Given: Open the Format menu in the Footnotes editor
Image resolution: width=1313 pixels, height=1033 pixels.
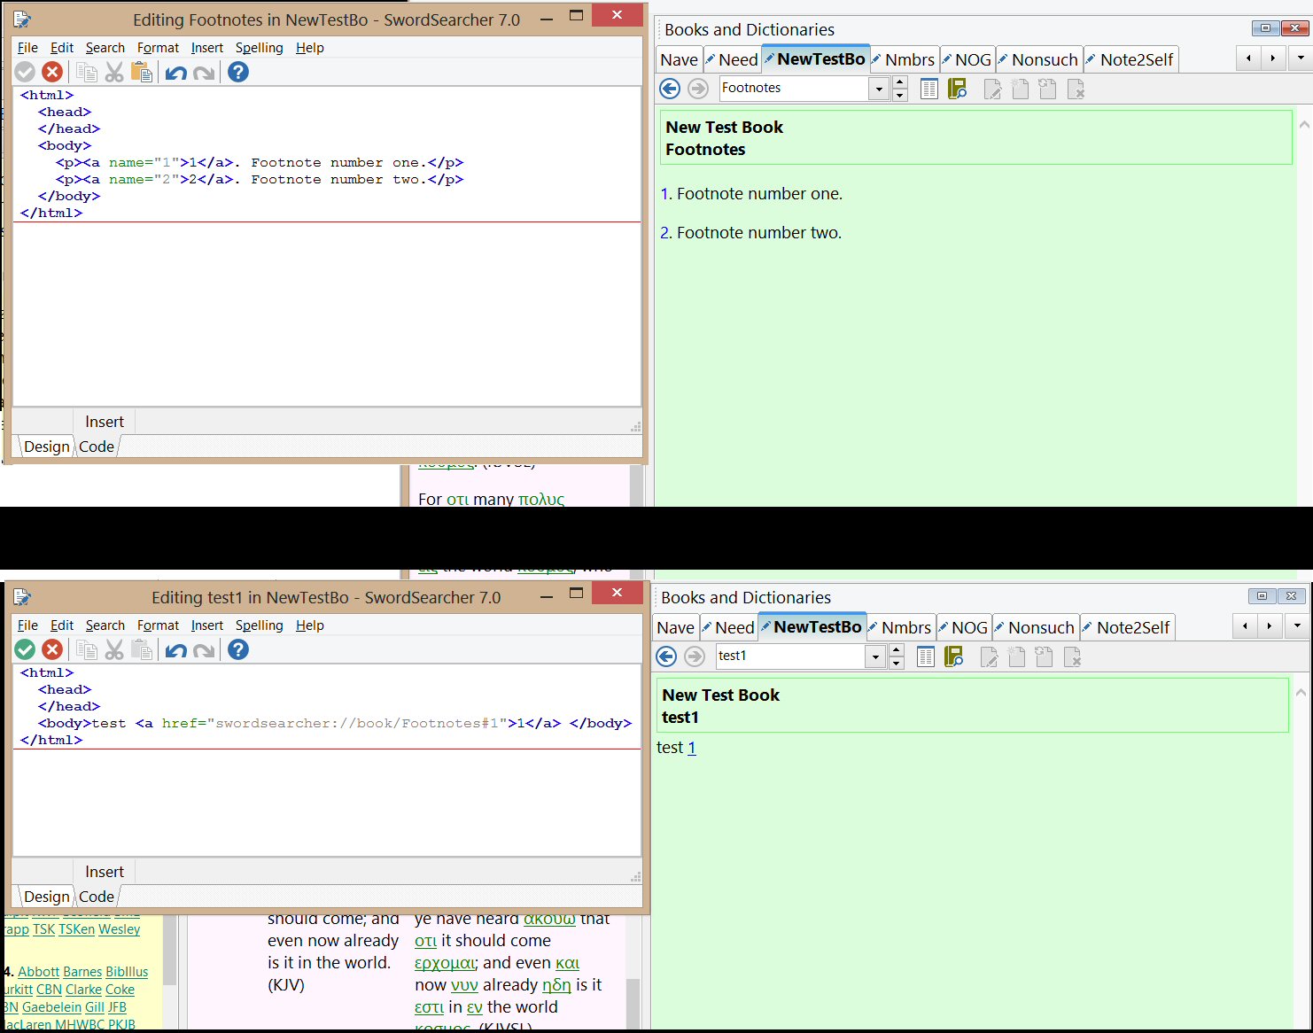Looking at the screenshot, I should pyautogui.click(x=158, y=48).
